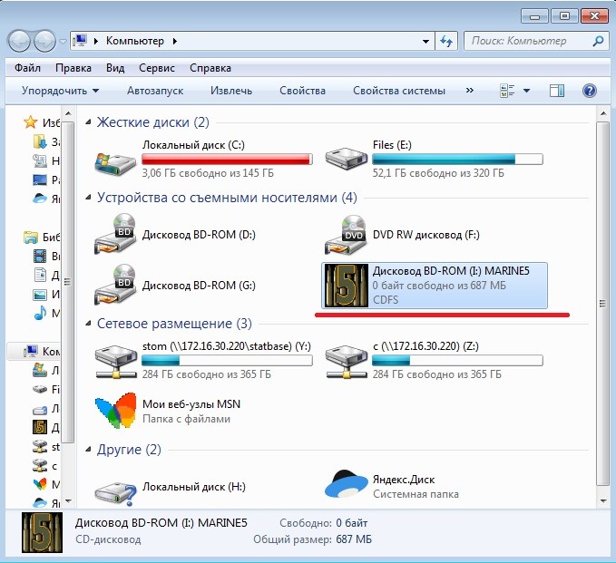Screen dimensions: 616x563
Task: Click the Свойства toolbar button
Action: 302,91
